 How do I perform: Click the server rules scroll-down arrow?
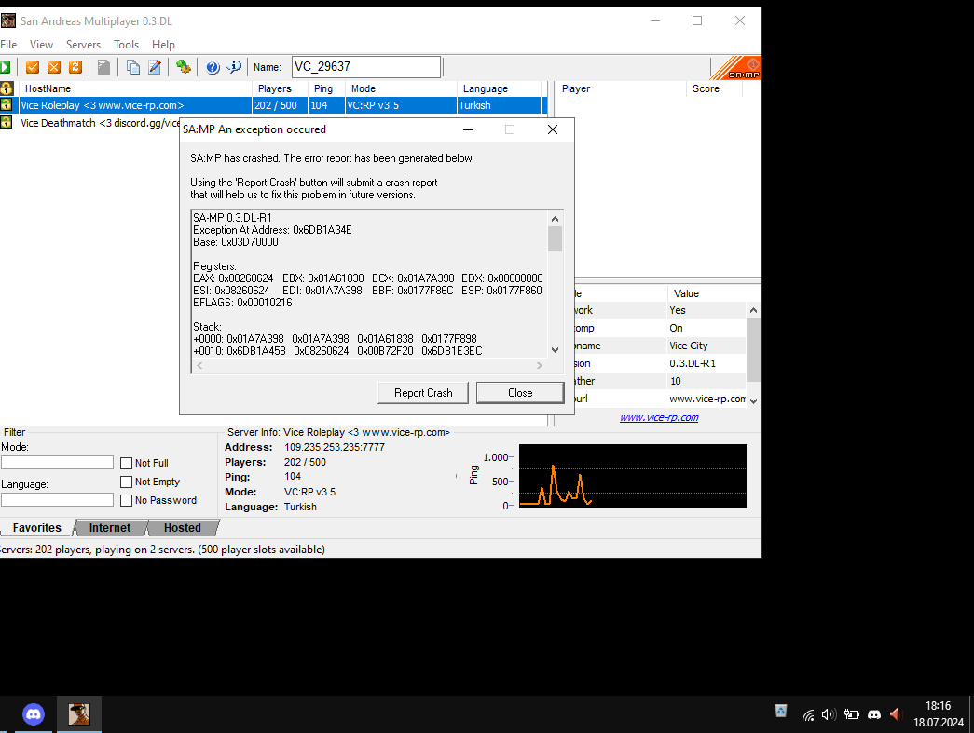click(x=753, y=400)
